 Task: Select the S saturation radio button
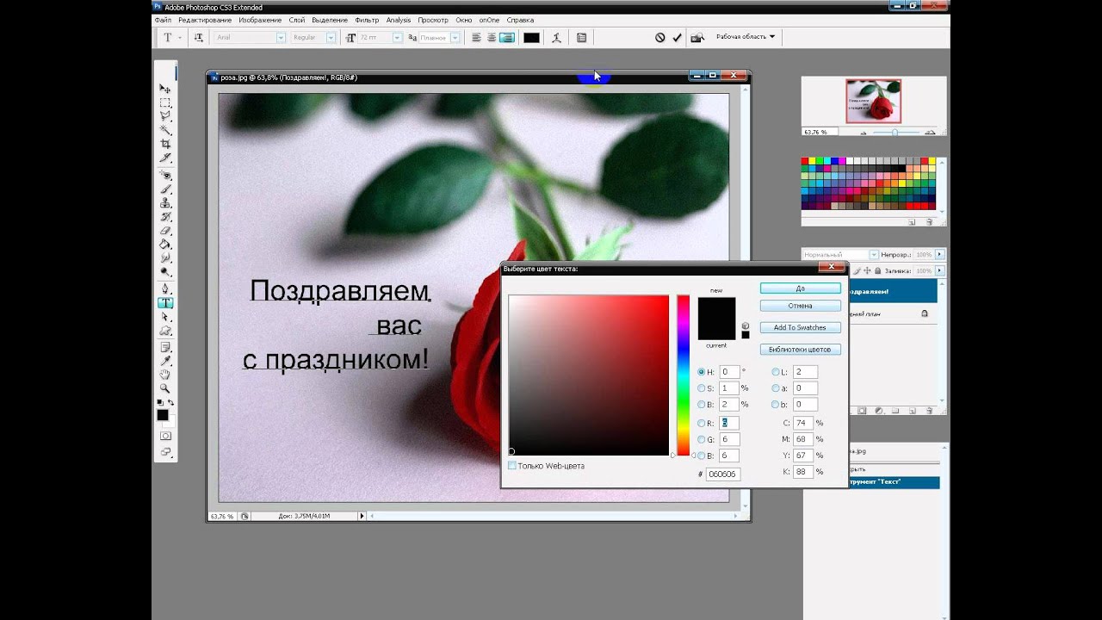(x=702, y=388)
